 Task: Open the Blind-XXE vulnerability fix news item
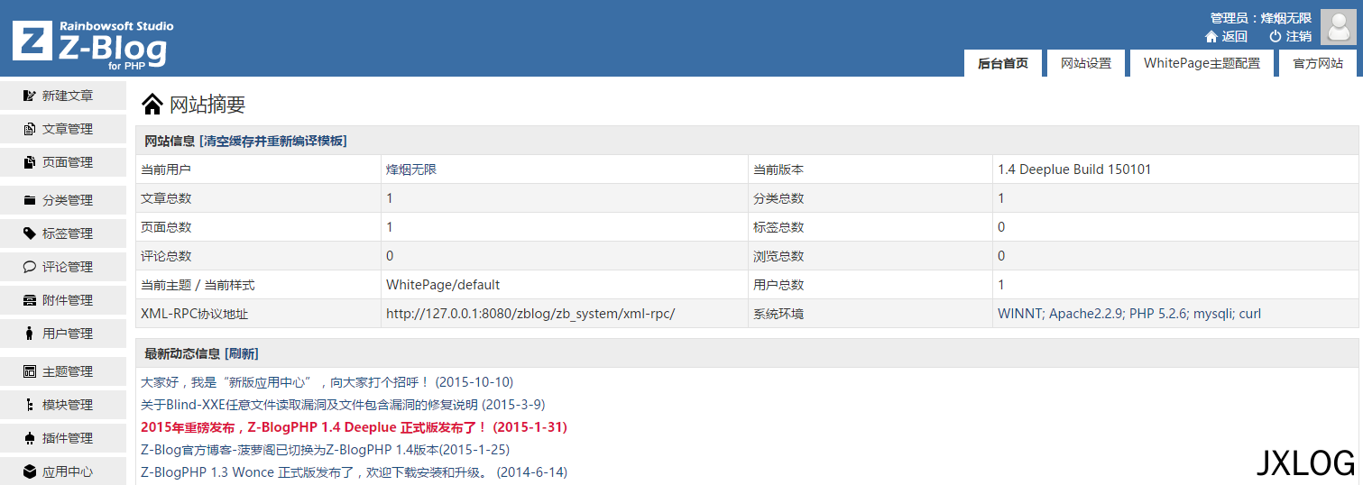(343, 405)
